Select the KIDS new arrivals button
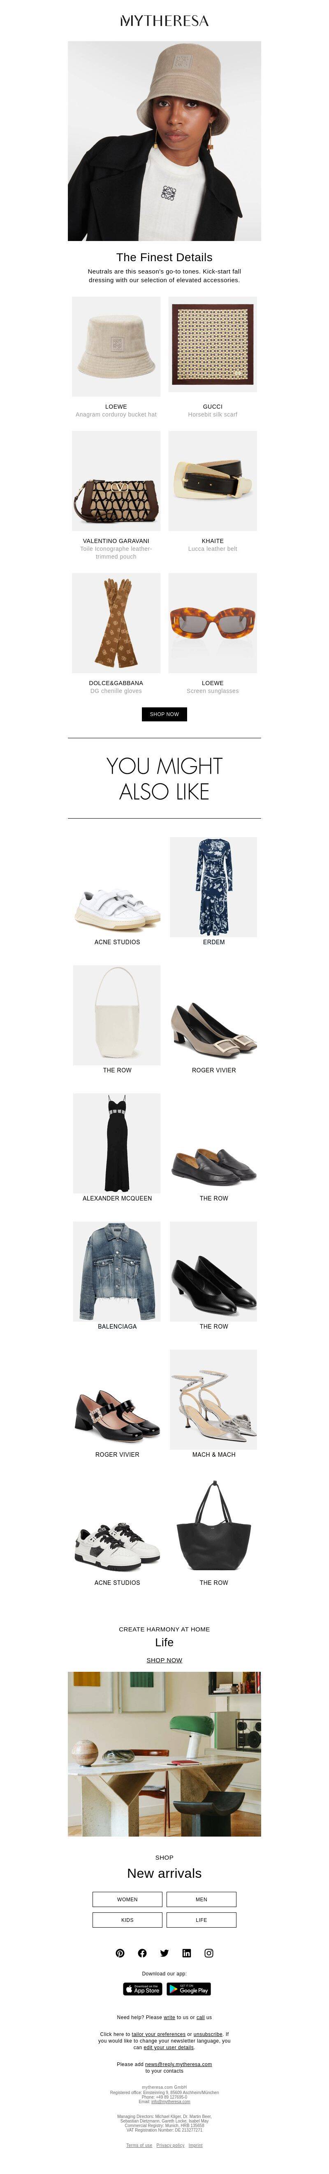 point(127,1920)
